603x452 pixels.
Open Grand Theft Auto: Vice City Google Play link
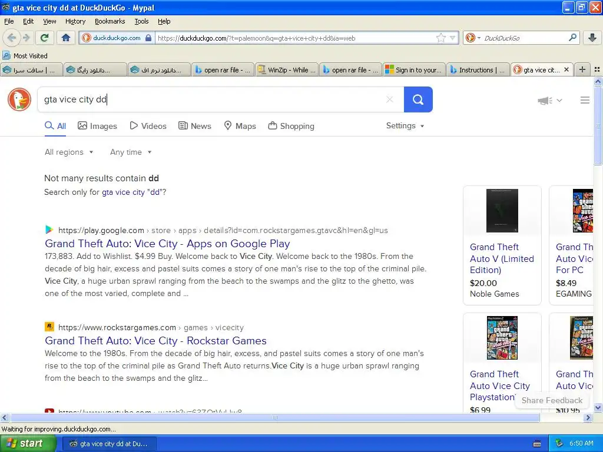(167, 243)
